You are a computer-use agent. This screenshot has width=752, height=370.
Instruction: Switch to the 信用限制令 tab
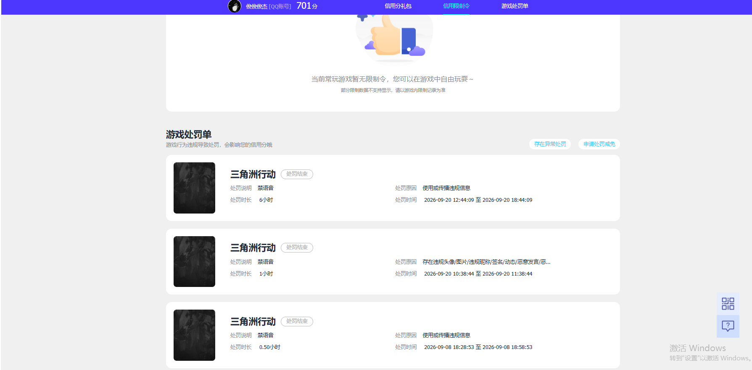[456, 6]
